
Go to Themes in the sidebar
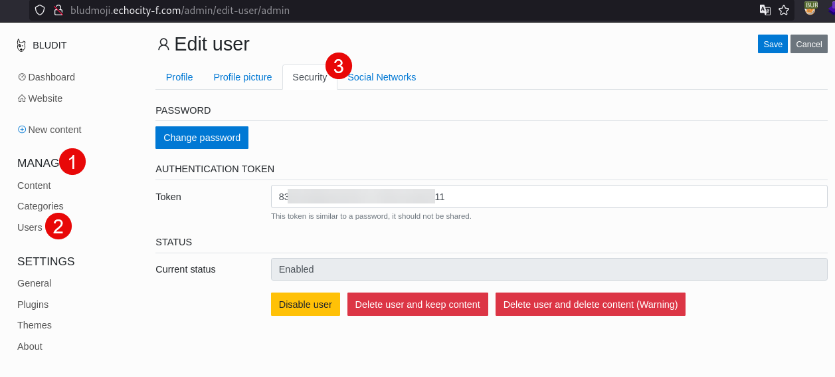(35, 325)
